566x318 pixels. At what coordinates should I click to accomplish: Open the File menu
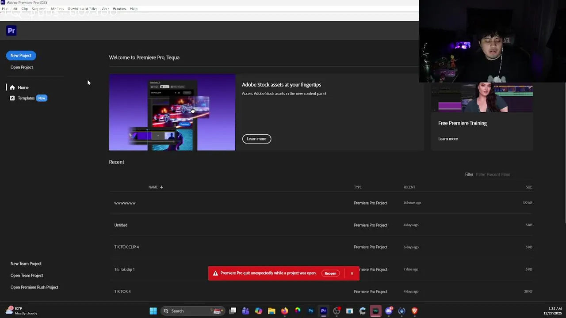(x=4, y=9)
